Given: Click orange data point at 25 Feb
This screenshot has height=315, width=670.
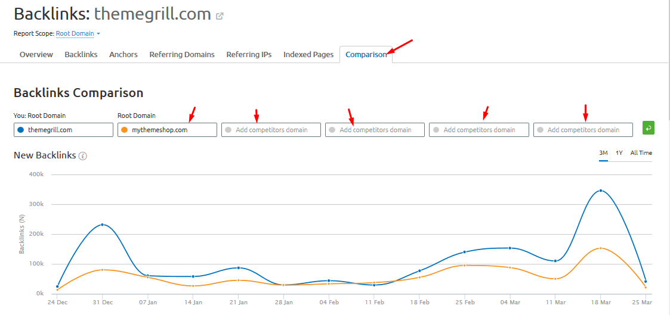Looking at the screenshot, I should pos(465,266).
